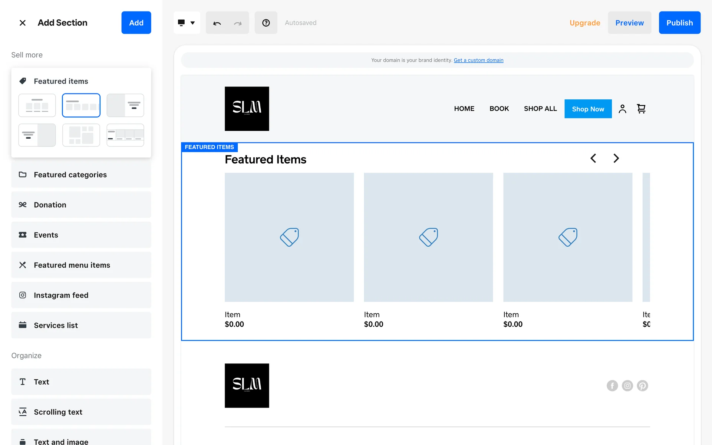
Task: Expand the Instagram feed section option
Action: point(81,295)
